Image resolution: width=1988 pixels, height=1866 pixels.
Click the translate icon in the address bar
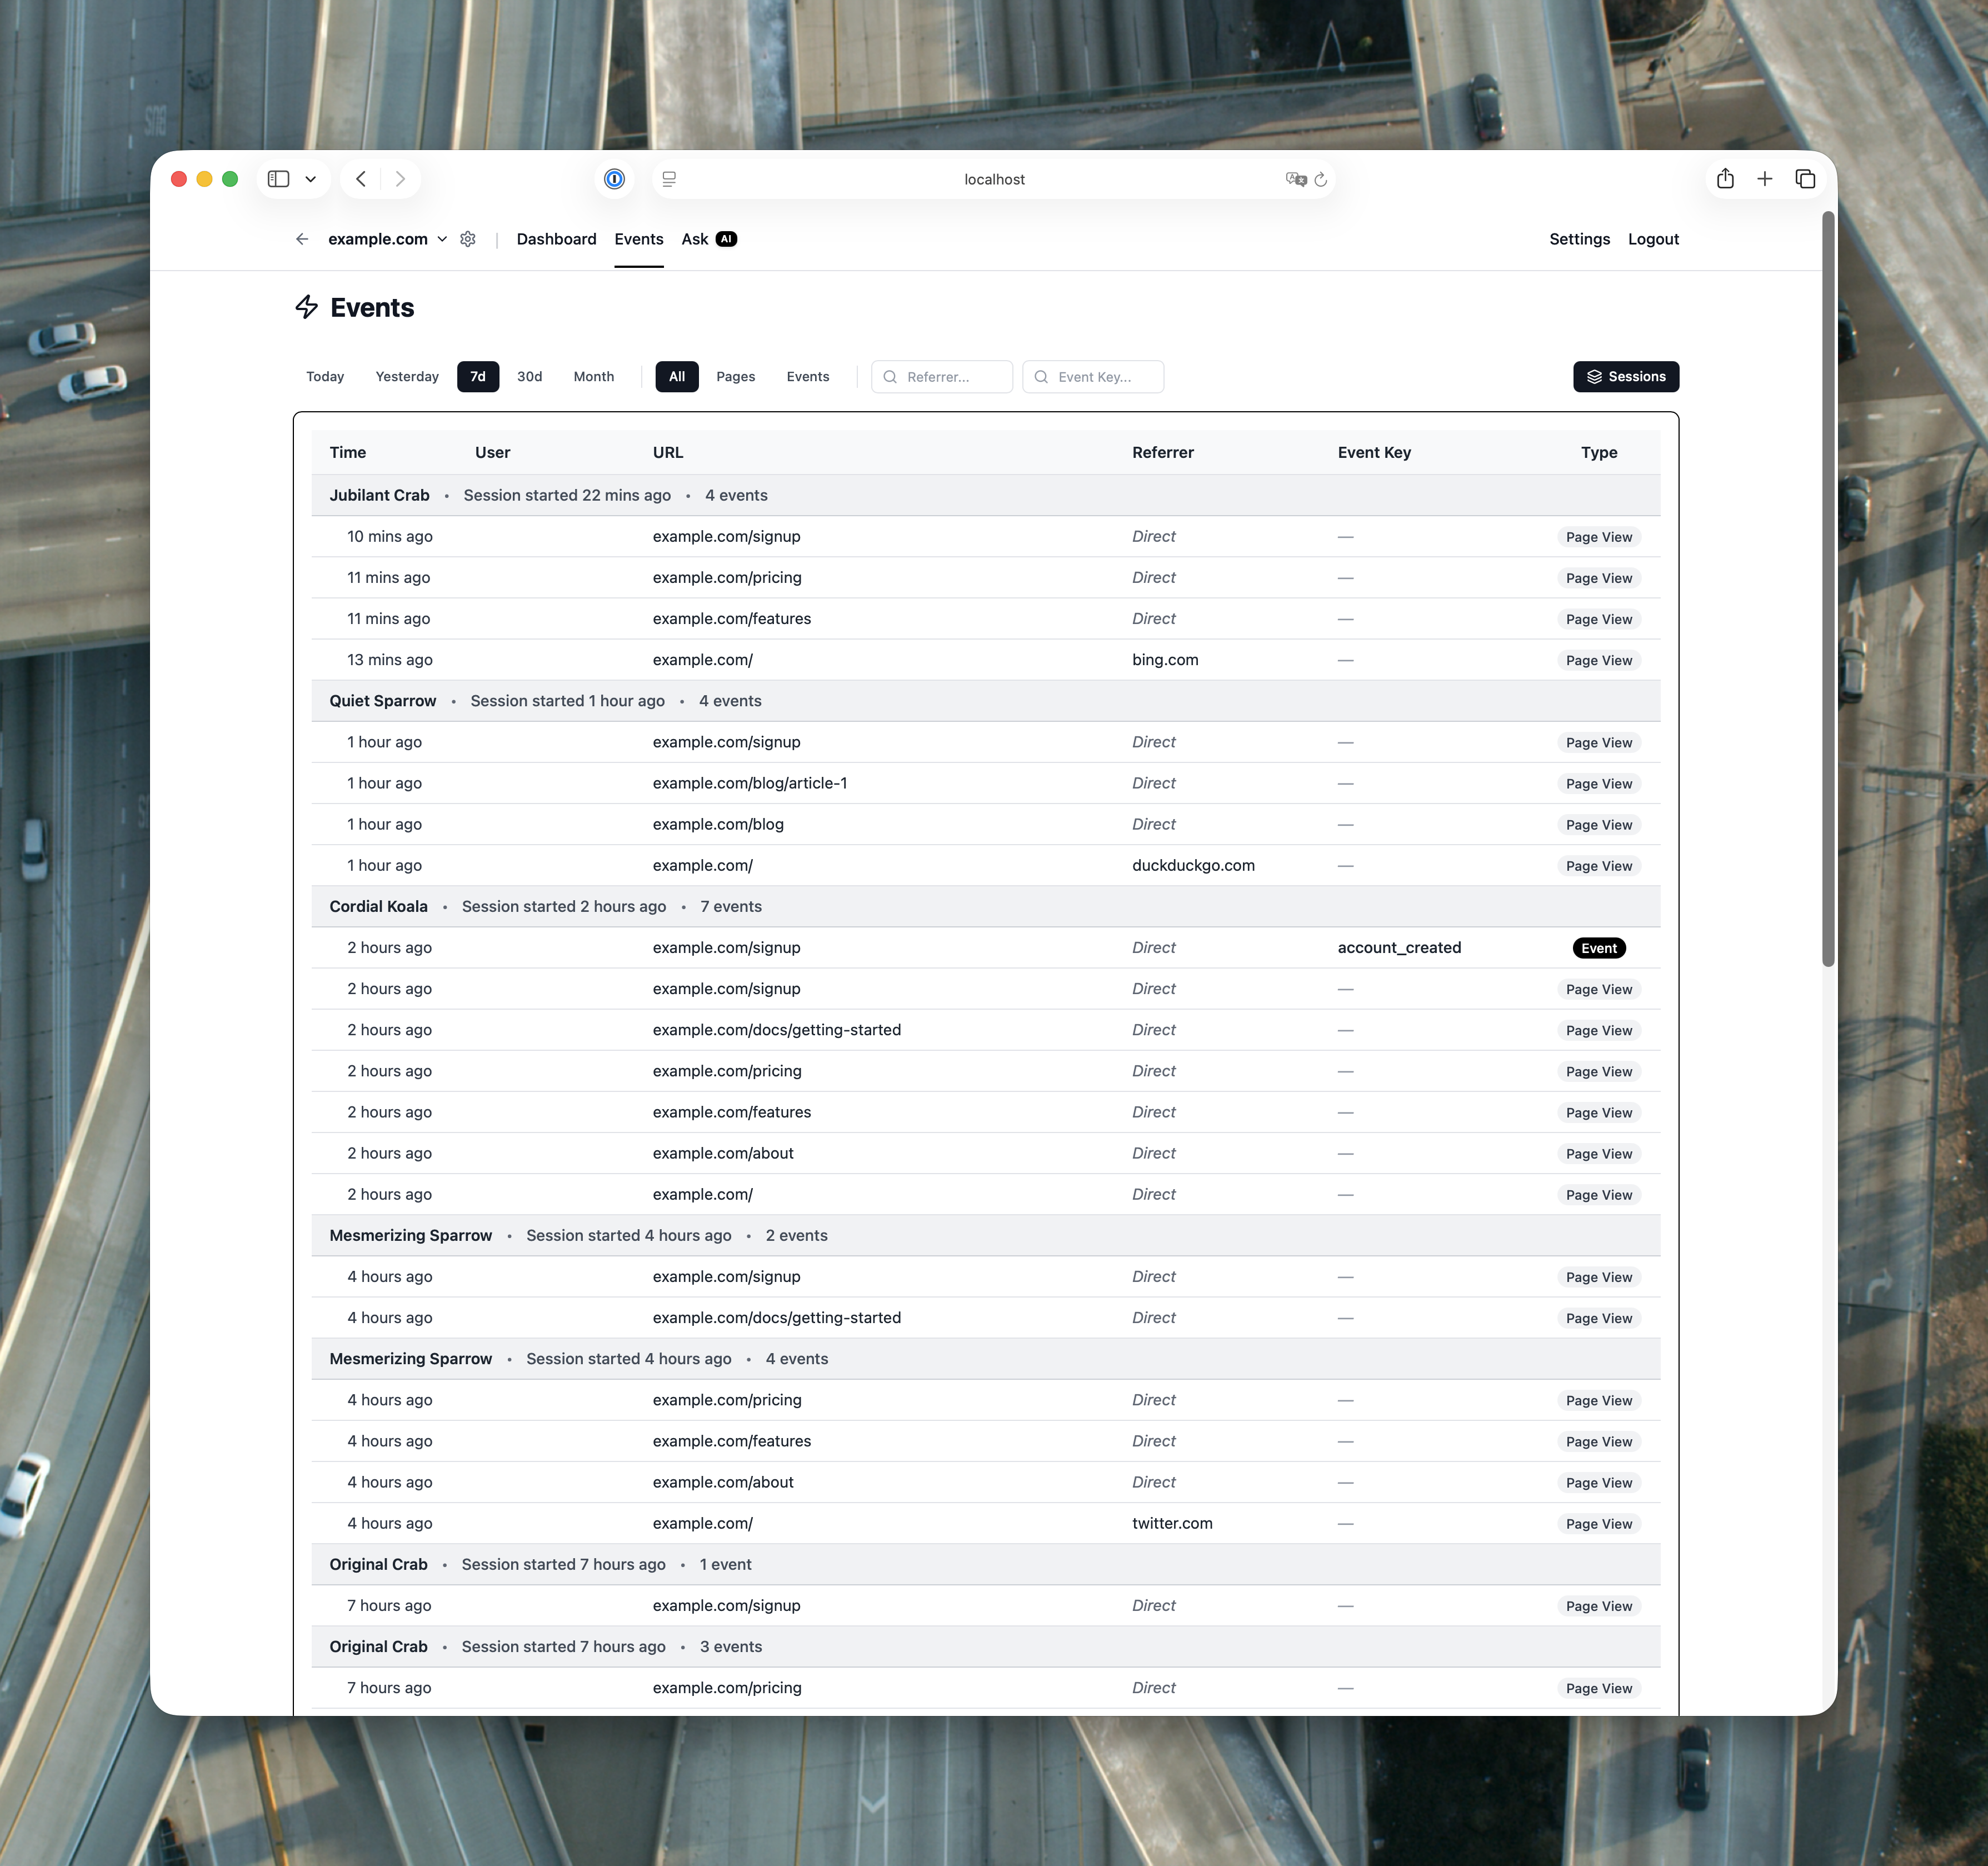[x=1294, y=179]
